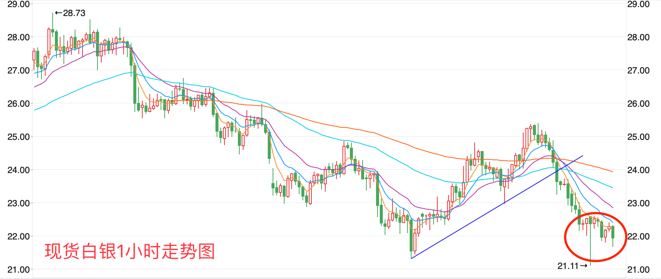Select the 28.00 label on the right axis

(638, 37)
